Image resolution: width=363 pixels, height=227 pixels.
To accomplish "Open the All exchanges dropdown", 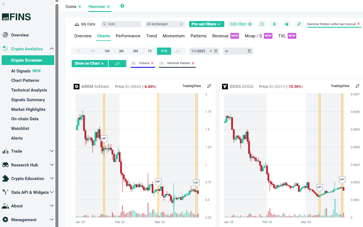I will [165, 24].
